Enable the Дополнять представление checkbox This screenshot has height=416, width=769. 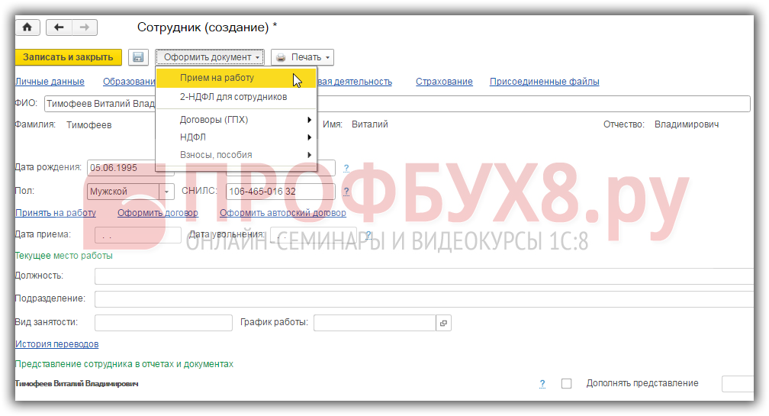click(x=566, y=383)
